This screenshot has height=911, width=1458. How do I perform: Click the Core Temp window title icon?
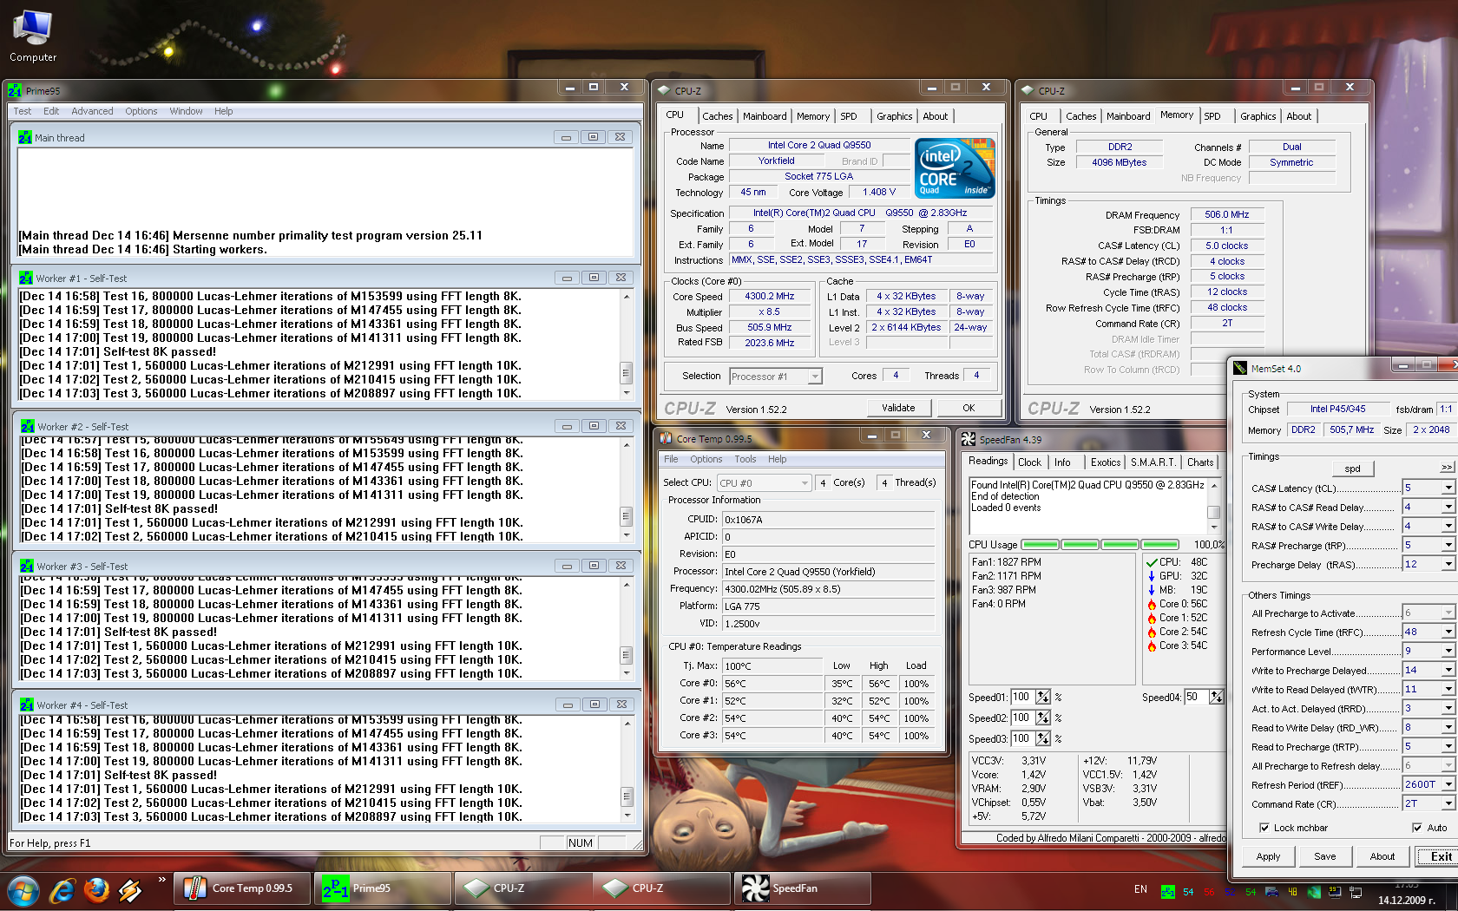click(x=666, y=438)
